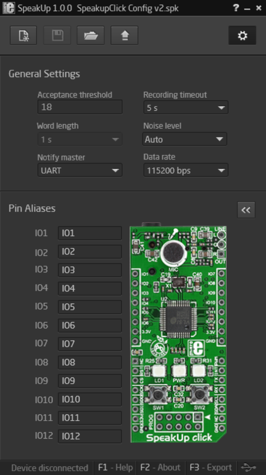Click F3 Export in status bar

click(x=211, y=468)
